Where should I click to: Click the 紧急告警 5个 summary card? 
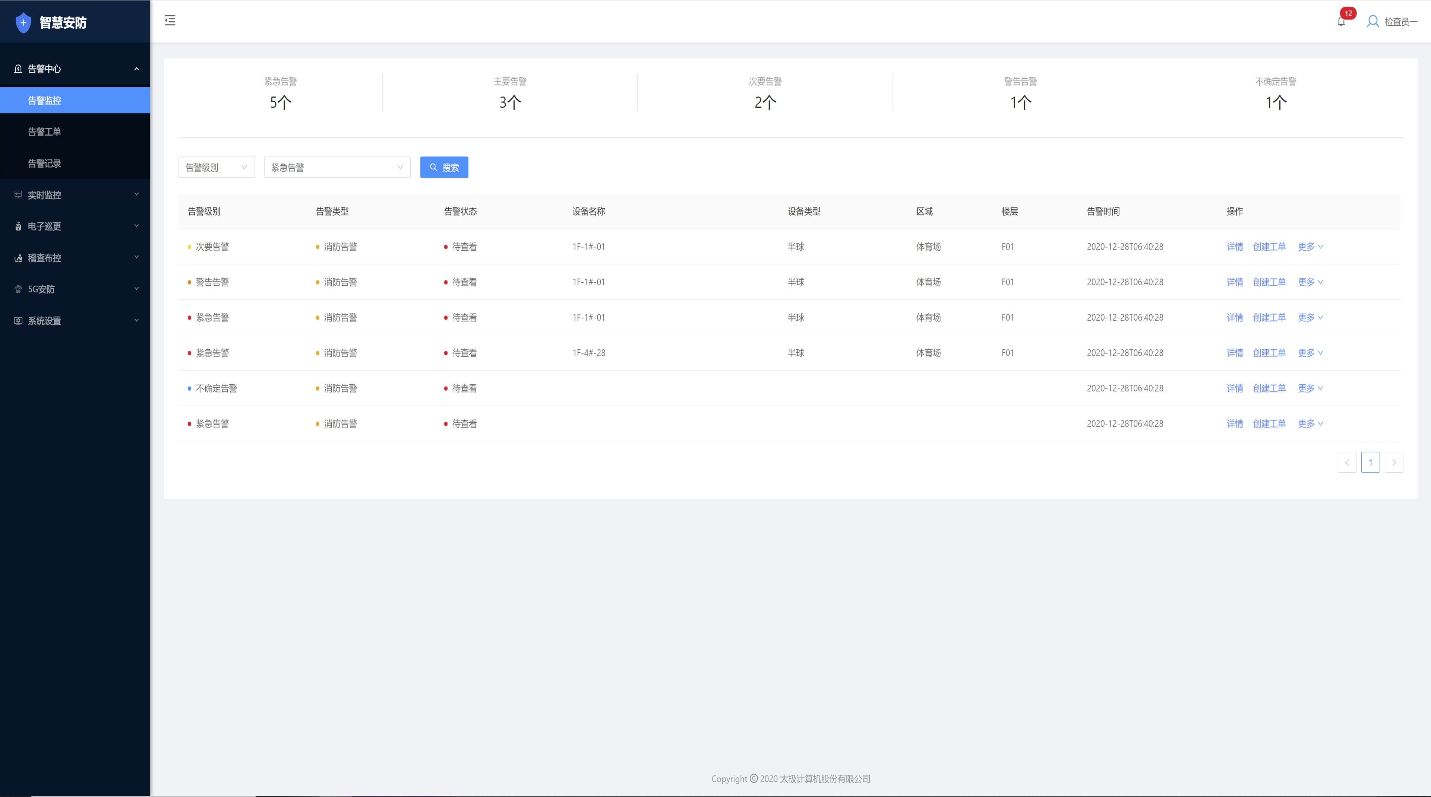pos(281,93)
